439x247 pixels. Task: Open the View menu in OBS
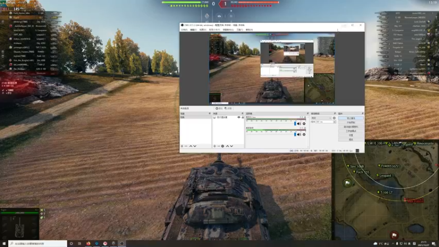pos(203,30)
